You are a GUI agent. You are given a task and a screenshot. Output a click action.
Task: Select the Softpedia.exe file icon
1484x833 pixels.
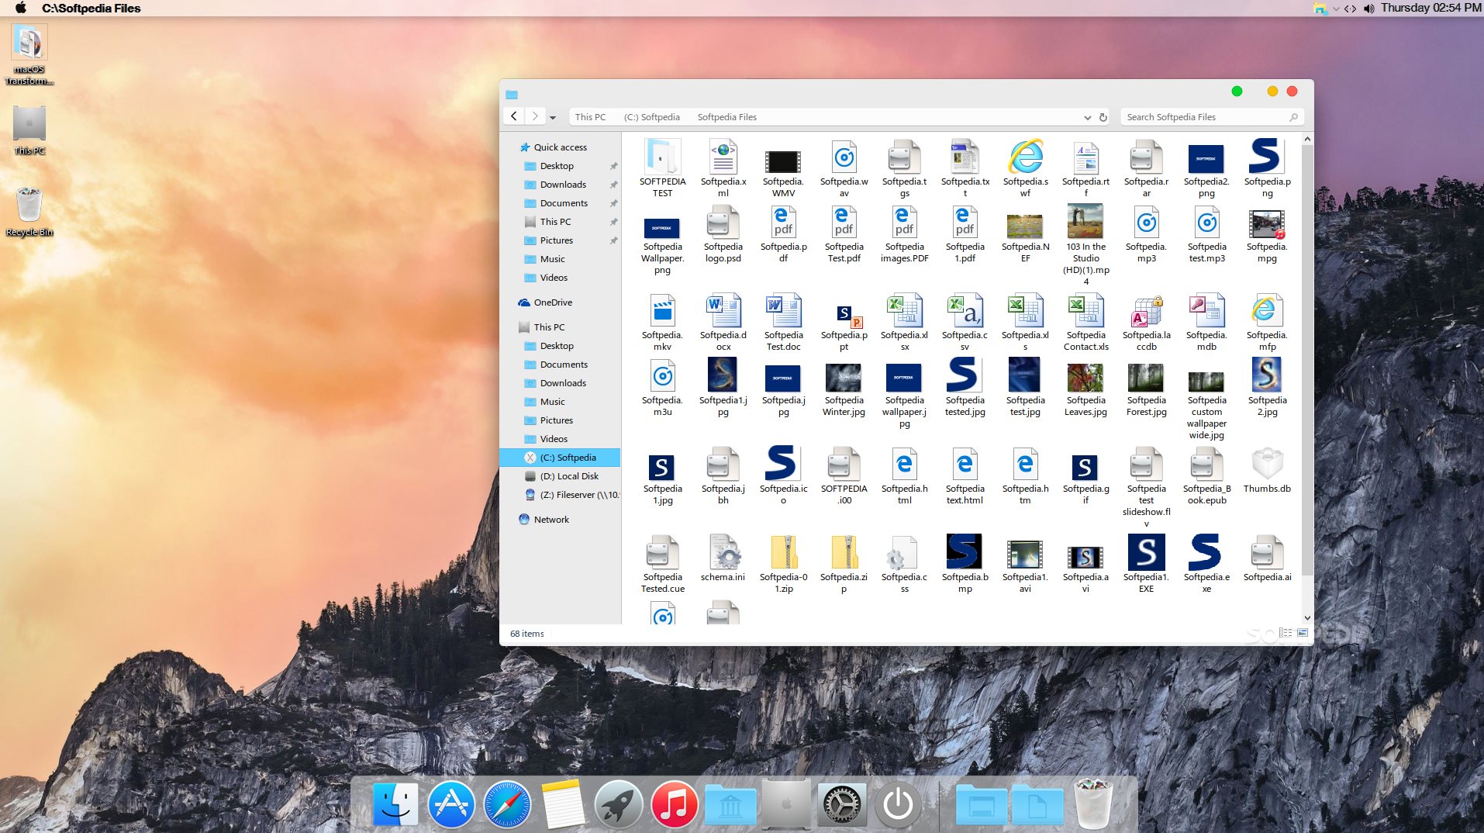tap(1206, 554)
